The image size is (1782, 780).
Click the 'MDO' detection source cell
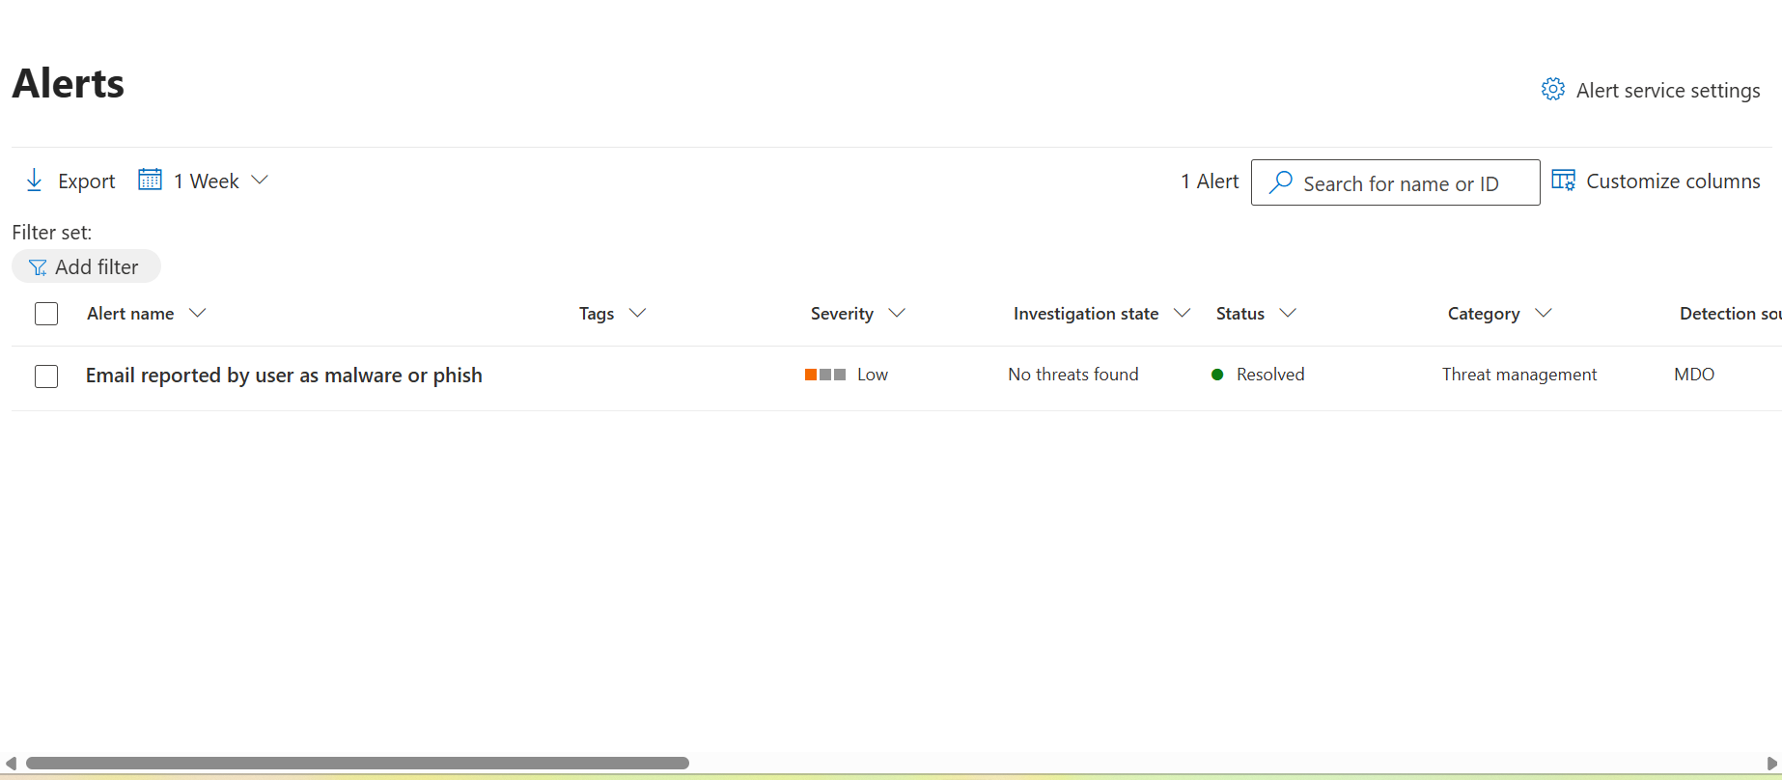[1694, 375]
